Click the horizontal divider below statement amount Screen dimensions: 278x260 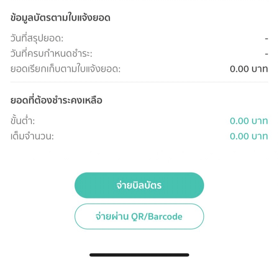(x=139, y=82)
